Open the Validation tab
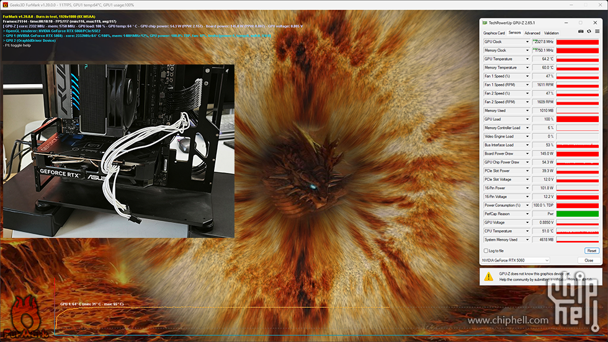Image resolution: width=608 pixels, height=342 pixels. pyautogui.click(x=551, y=33)
